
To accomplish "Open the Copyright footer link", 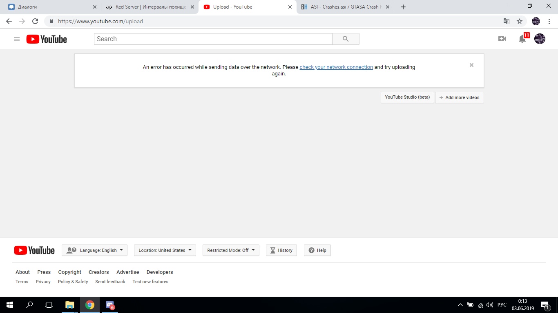I will pyautogui.click(x=69, y=272).
